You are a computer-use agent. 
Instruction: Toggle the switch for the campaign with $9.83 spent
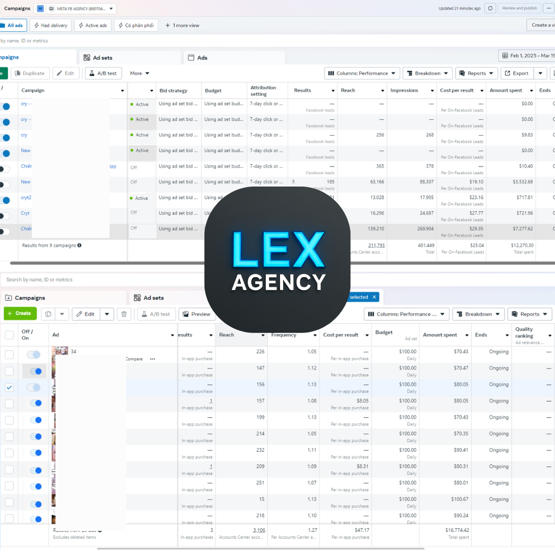tap(5, 138)
